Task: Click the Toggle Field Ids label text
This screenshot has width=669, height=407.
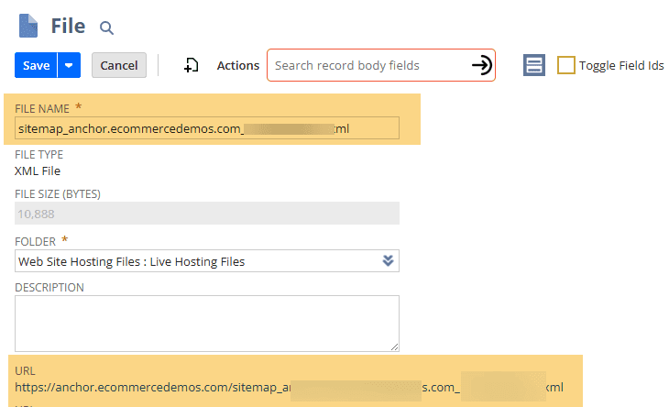Action: (x=621, y=65)
